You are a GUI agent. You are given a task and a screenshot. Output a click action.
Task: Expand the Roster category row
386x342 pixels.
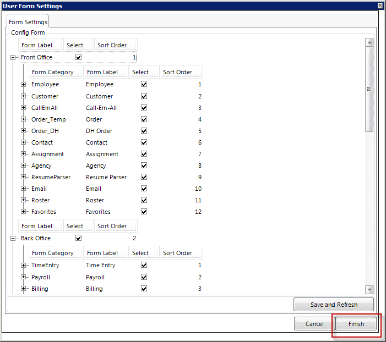click(23, 200)
